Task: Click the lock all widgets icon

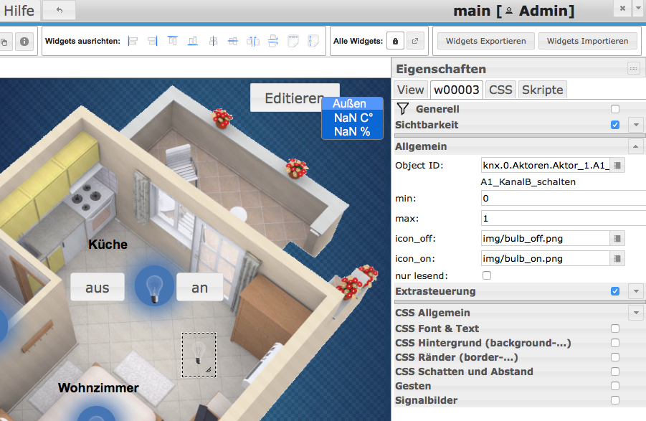Action: coord(395,42)
